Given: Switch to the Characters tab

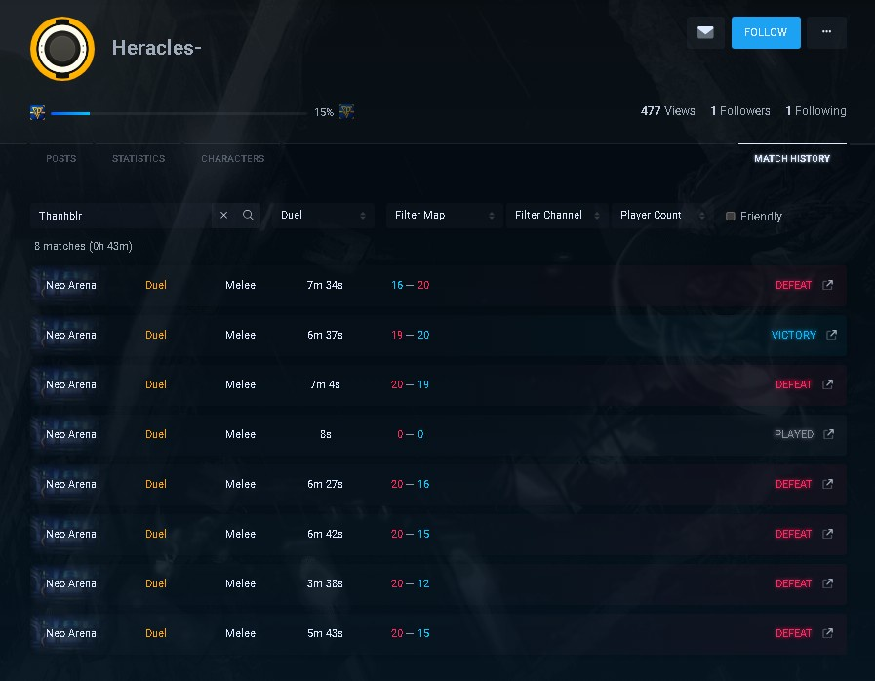Looking at the screenshot, I should pos(232,159).
